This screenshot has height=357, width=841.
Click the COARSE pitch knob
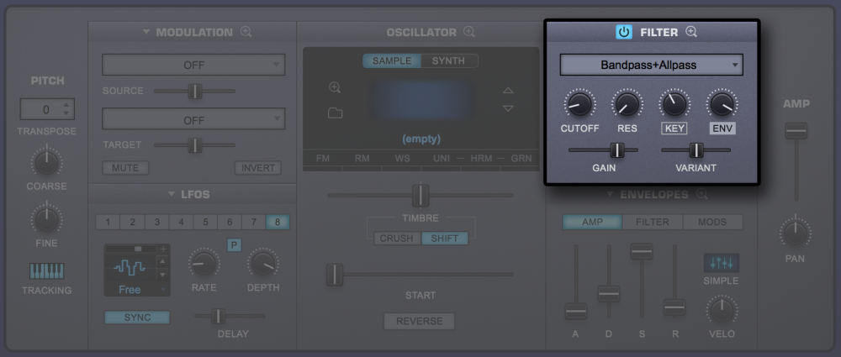coord(46,161)
